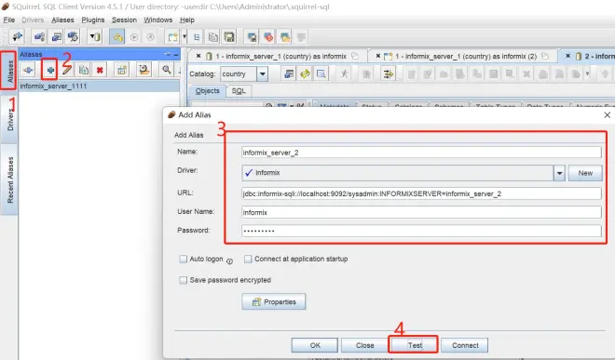
Task: Click the URL field with jdbc:informix-sqli string
Action: [x=421, y=193]
